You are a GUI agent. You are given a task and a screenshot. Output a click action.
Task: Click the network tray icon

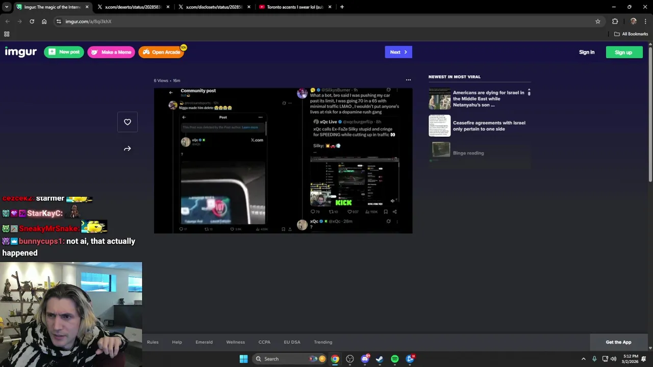pyautogui.click(x=605, y=359)
